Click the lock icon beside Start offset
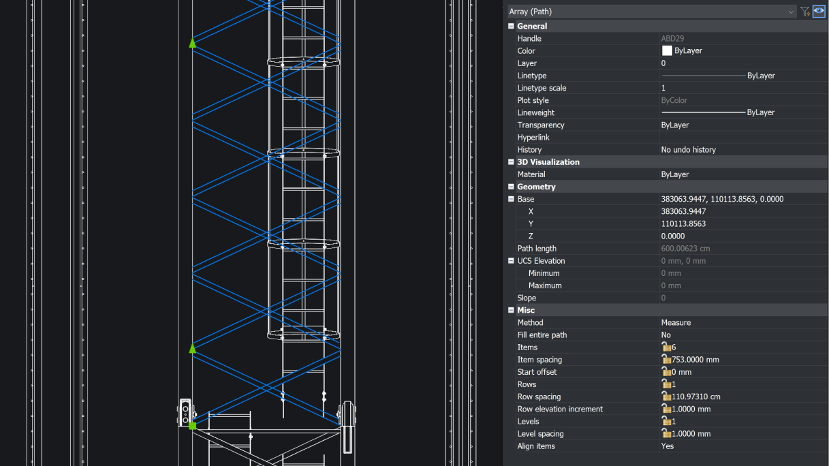829x466 pixels. tap(666, 371)
